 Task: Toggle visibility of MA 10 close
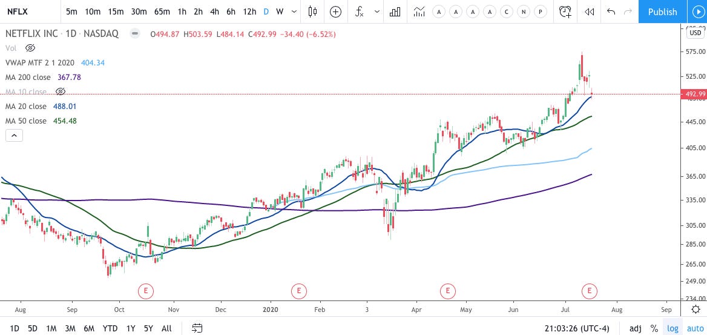click(61, 91)
